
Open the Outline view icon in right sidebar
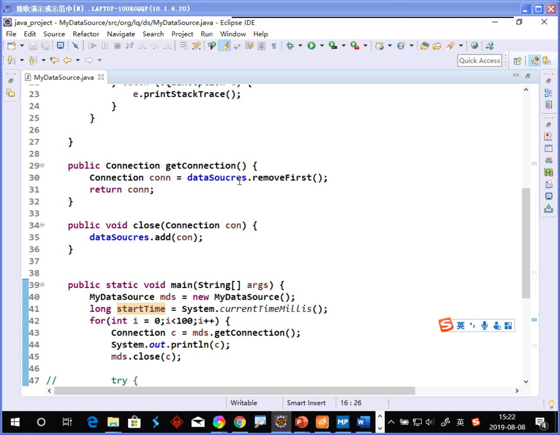[548, 93]
